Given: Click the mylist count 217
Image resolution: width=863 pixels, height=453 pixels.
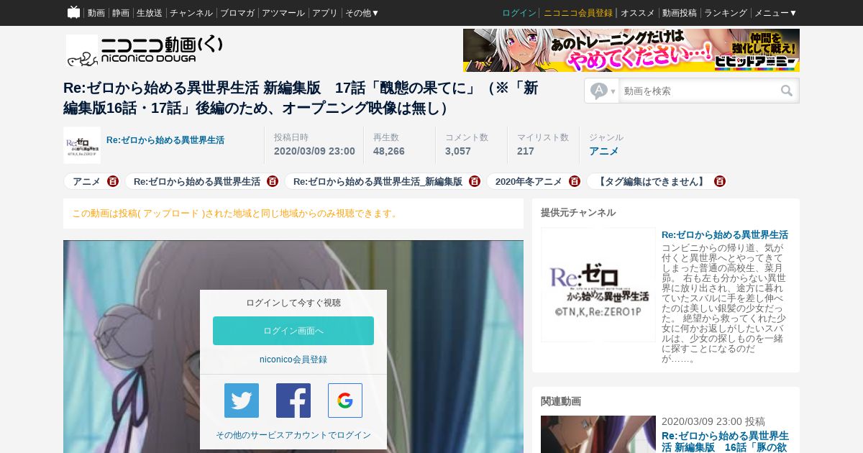Looking at the screenshot, I should pyautogui.click(x=526, y=151).
